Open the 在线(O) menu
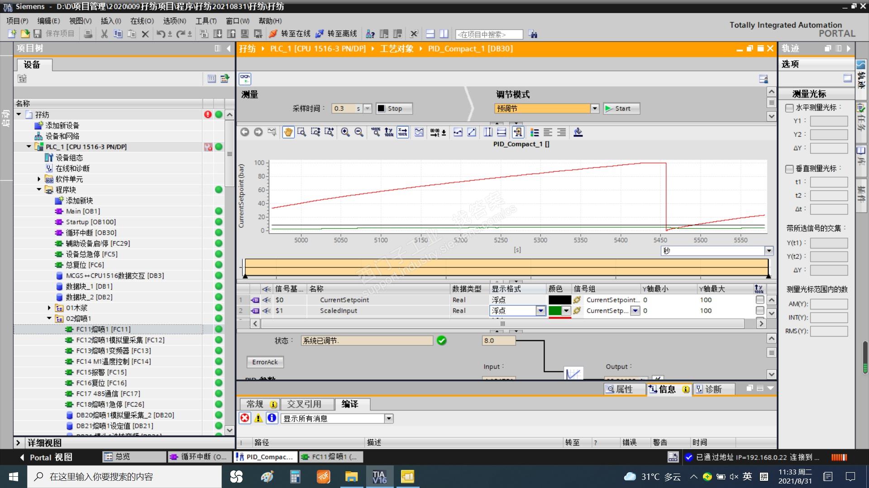 142,21
